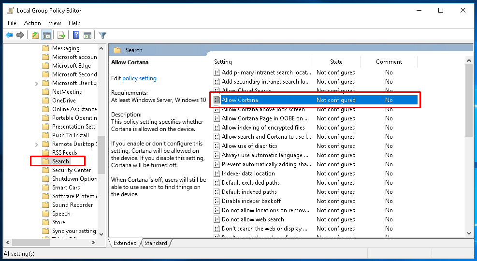Click the Do not allow web search policy icon

pos(217,219)
